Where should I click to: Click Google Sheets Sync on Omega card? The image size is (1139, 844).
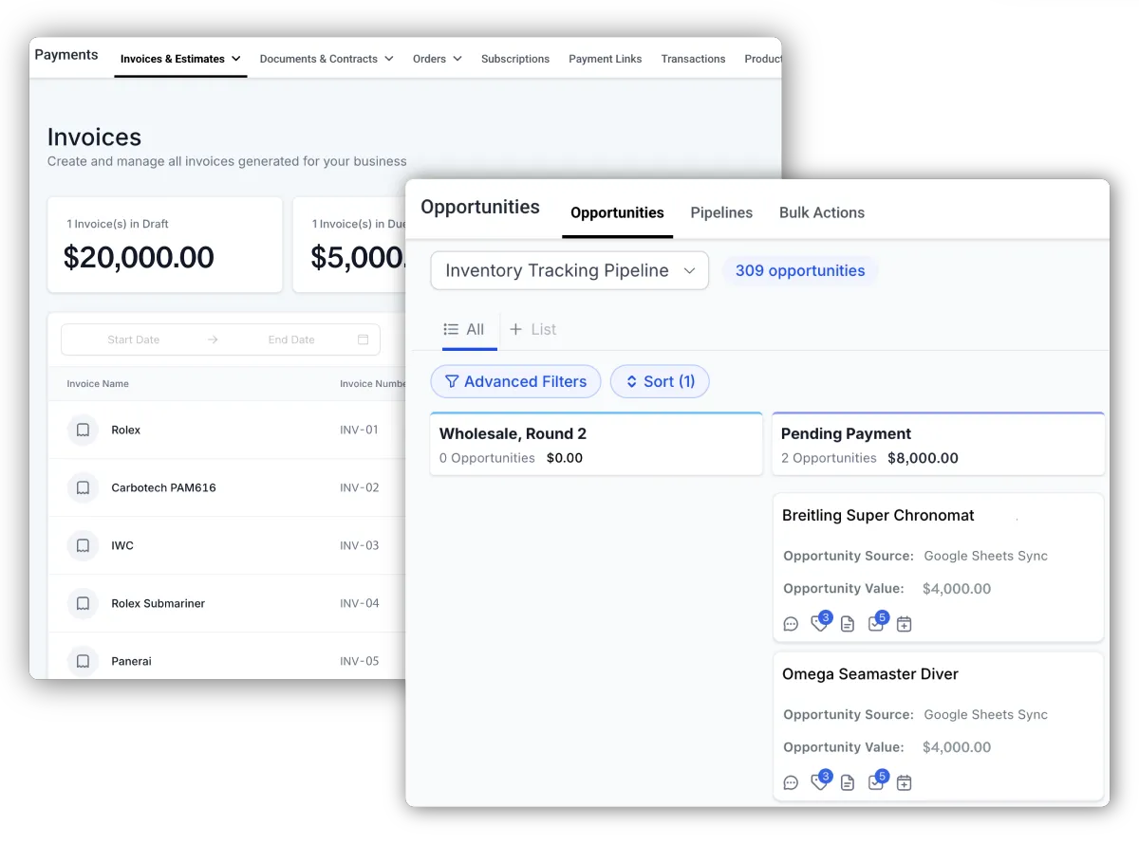[x=986, y=715]
